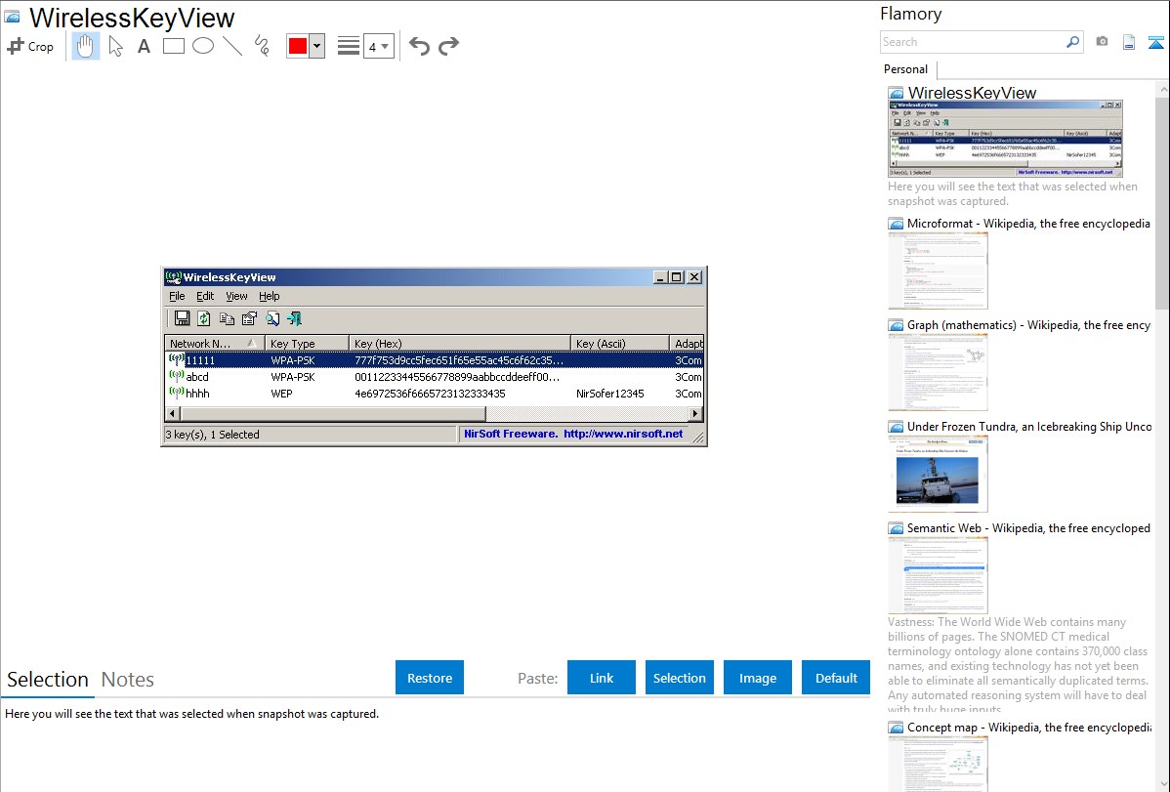Switch to the Selection tab
Image resolution: width=1170 pixels, height=792 pixels.
[48, 680]
